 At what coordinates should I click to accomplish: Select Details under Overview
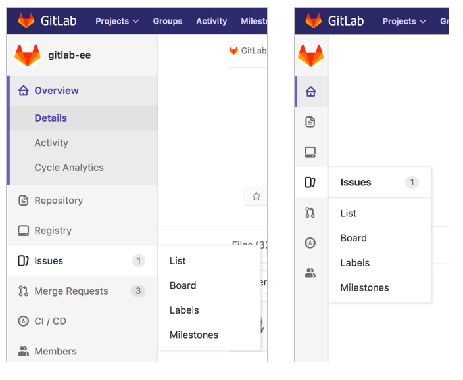51,118
